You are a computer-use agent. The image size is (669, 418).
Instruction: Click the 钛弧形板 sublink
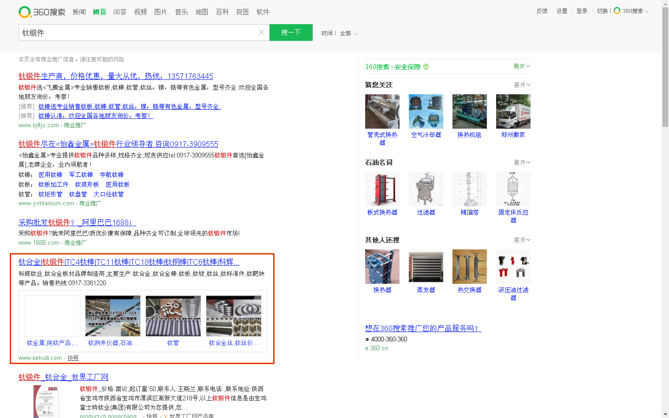87,184
